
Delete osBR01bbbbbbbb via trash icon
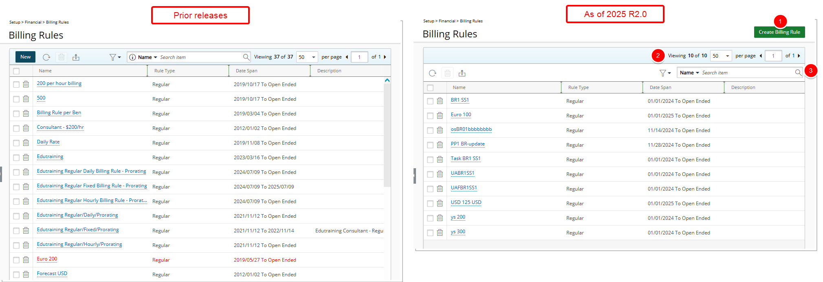click(440, 130)
